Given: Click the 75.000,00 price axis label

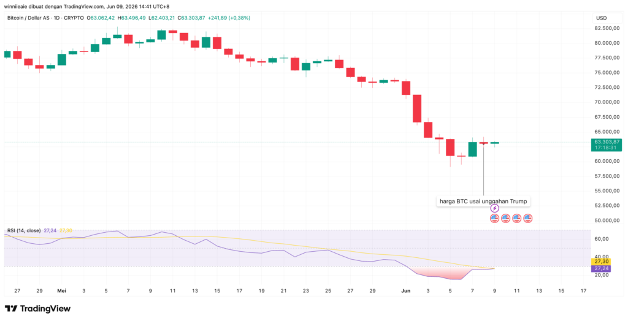Looking at the screenshot, I should (608, 73).
